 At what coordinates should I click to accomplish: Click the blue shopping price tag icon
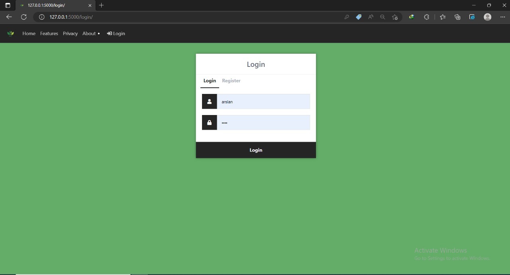pyautogui.click(x=359, y=17)
